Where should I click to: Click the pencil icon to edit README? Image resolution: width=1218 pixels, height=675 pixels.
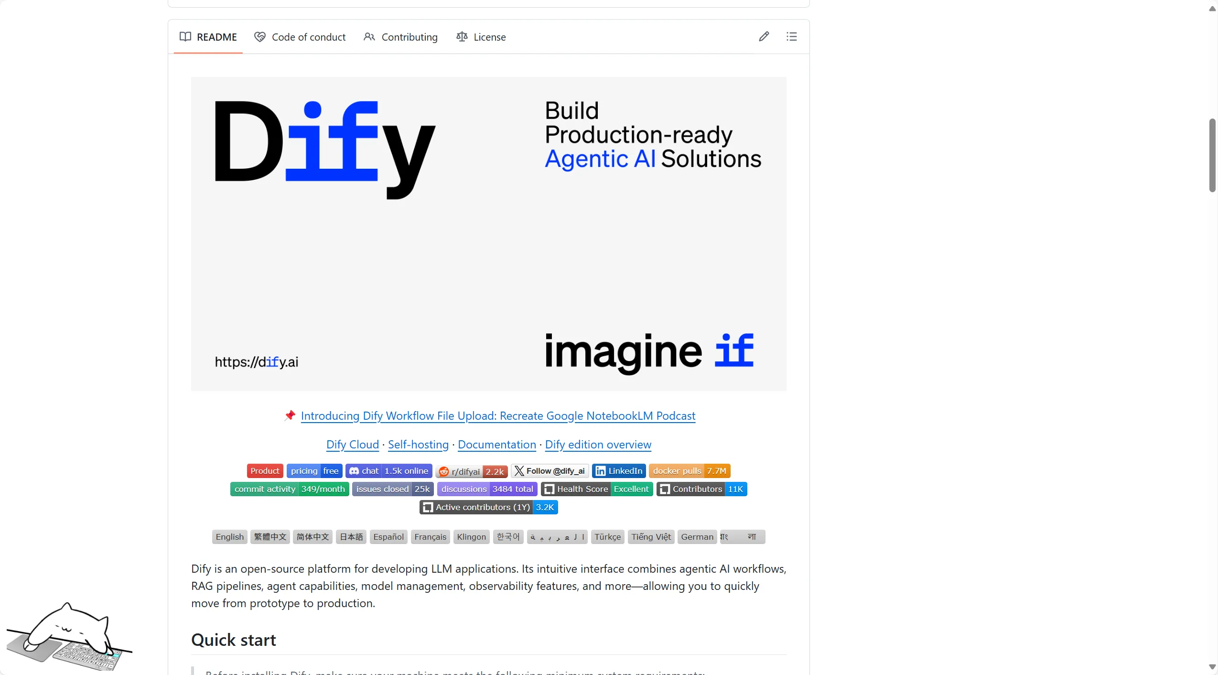point(764,36)
